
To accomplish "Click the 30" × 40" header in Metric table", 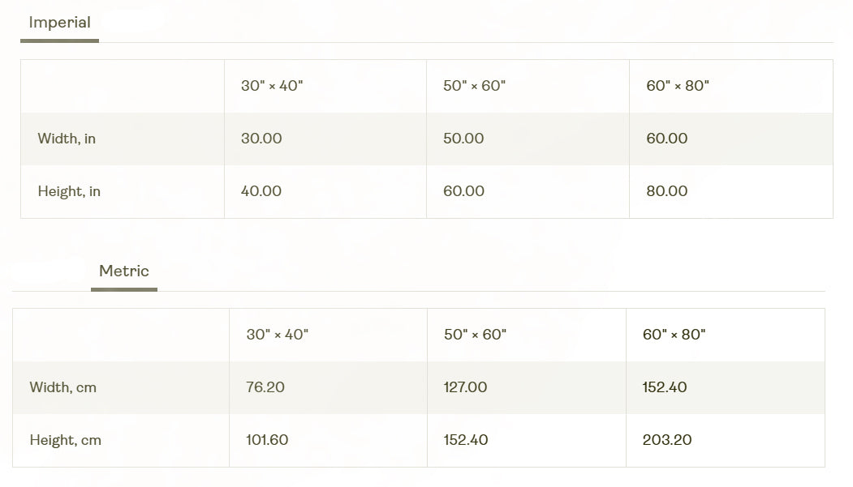I will 278,335.
